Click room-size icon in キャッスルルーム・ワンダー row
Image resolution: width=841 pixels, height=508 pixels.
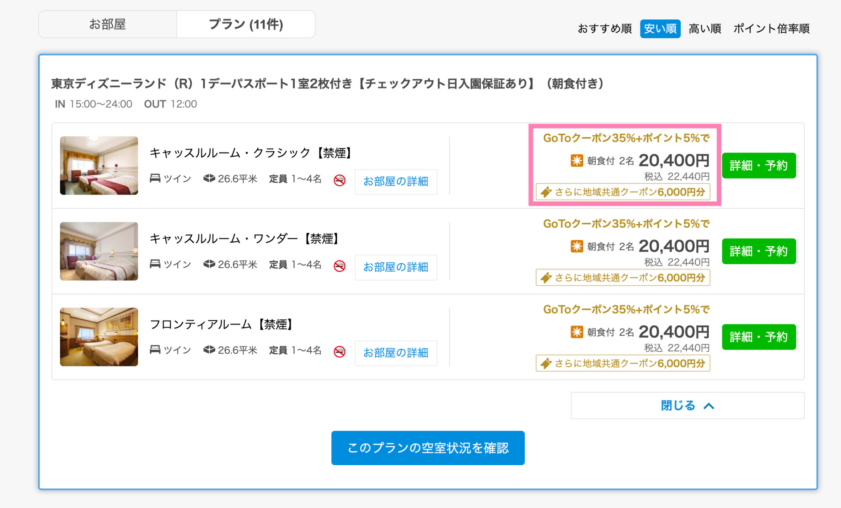click(x=209, y=264)
